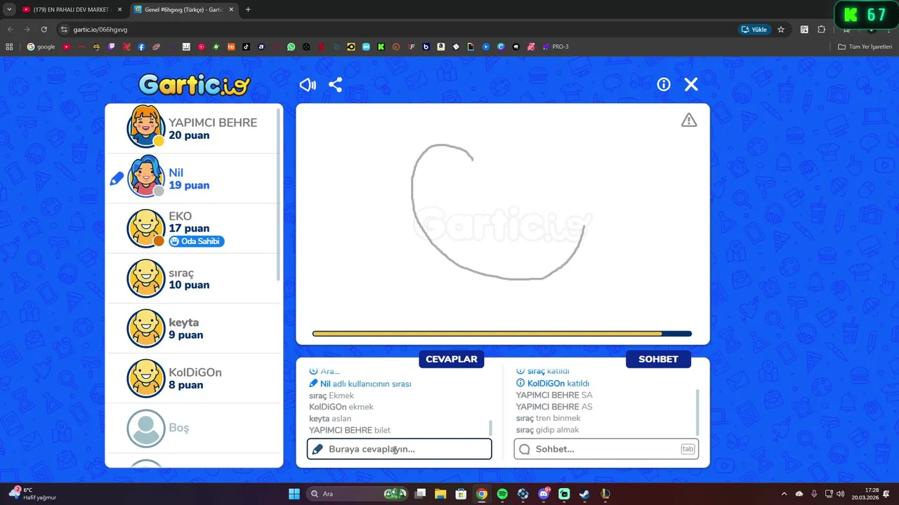Open a new browser tab
The image size is (899, 505).
click(x=248, y=10)
